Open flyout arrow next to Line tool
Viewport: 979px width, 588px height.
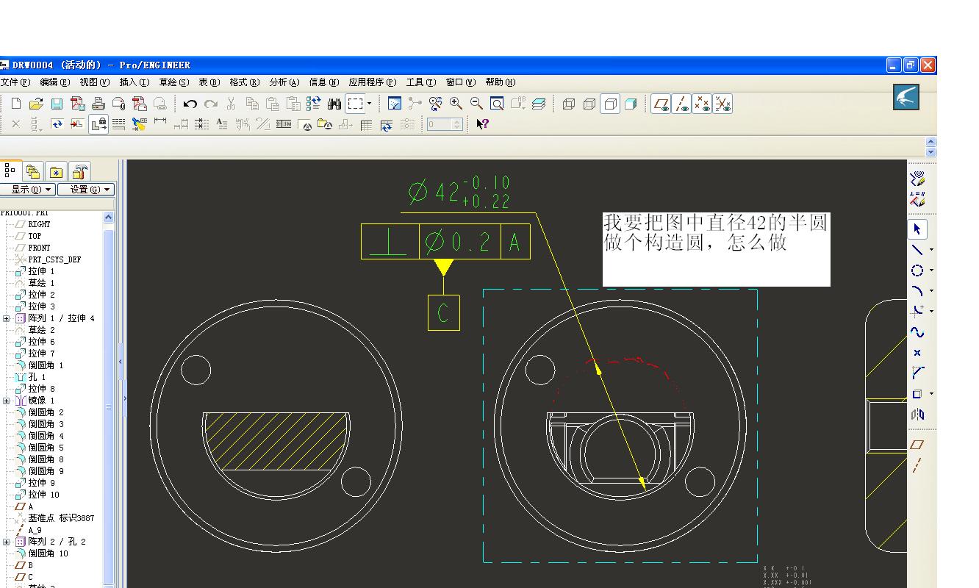pyautogui.click(x=931, y=250)
